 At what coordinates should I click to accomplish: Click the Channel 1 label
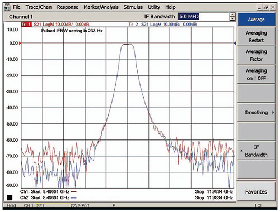tap(21, 17)
